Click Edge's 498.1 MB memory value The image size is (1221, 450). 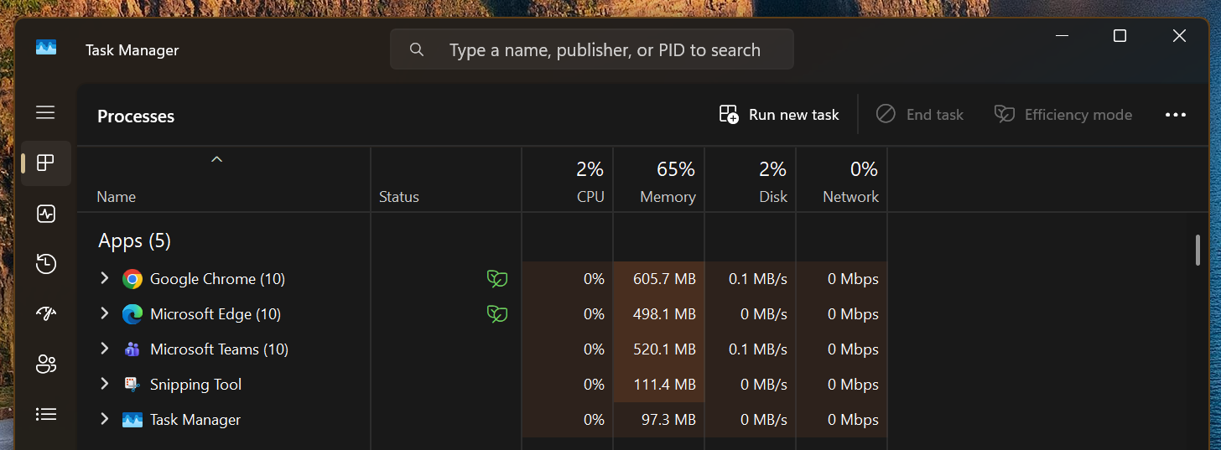pyautogui.click(x=664, y=314)
